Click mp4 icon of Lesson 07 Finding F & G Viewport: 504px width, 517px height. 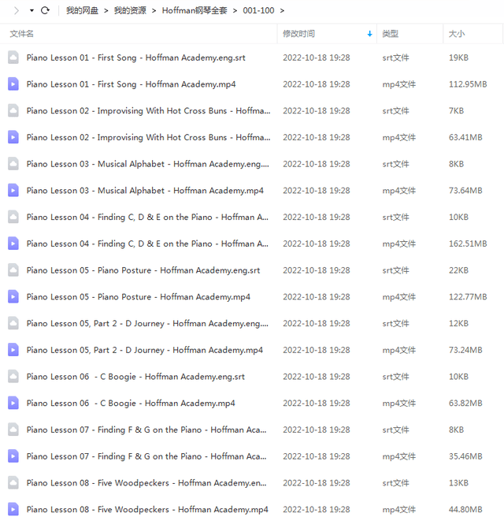click(13, 456)
